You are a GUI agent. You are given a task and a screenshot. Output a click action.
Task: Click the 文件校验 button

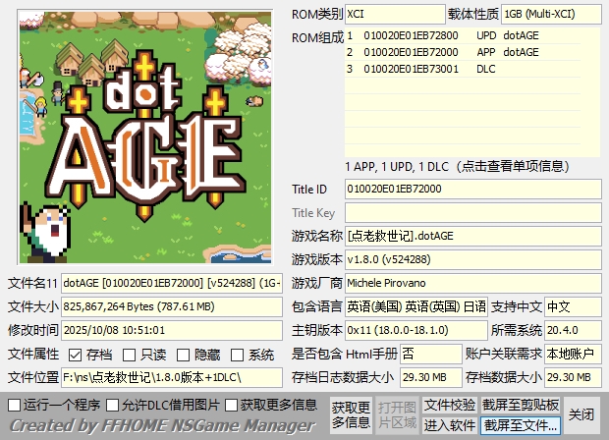point(450,405)
